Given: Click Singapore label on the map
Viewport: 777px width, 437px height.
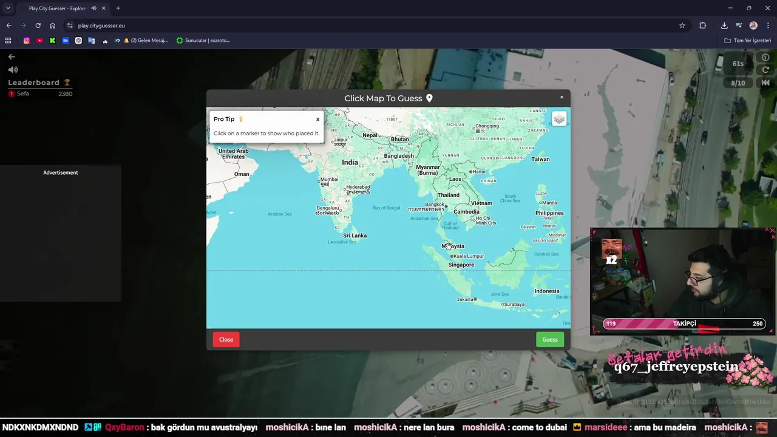Looking at the screenshot, I should point(461,265).
